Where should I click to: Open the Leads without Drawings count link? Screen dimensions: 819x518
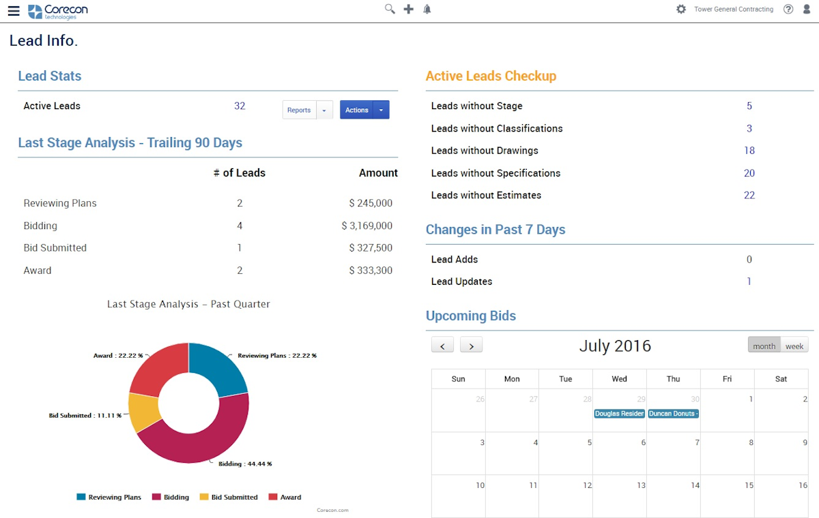tap(749, 150)
